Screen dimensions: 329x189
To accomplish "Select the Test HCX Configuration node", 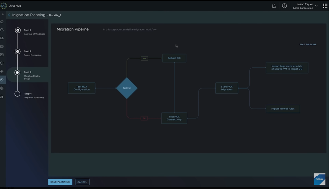I will point(82,88).
